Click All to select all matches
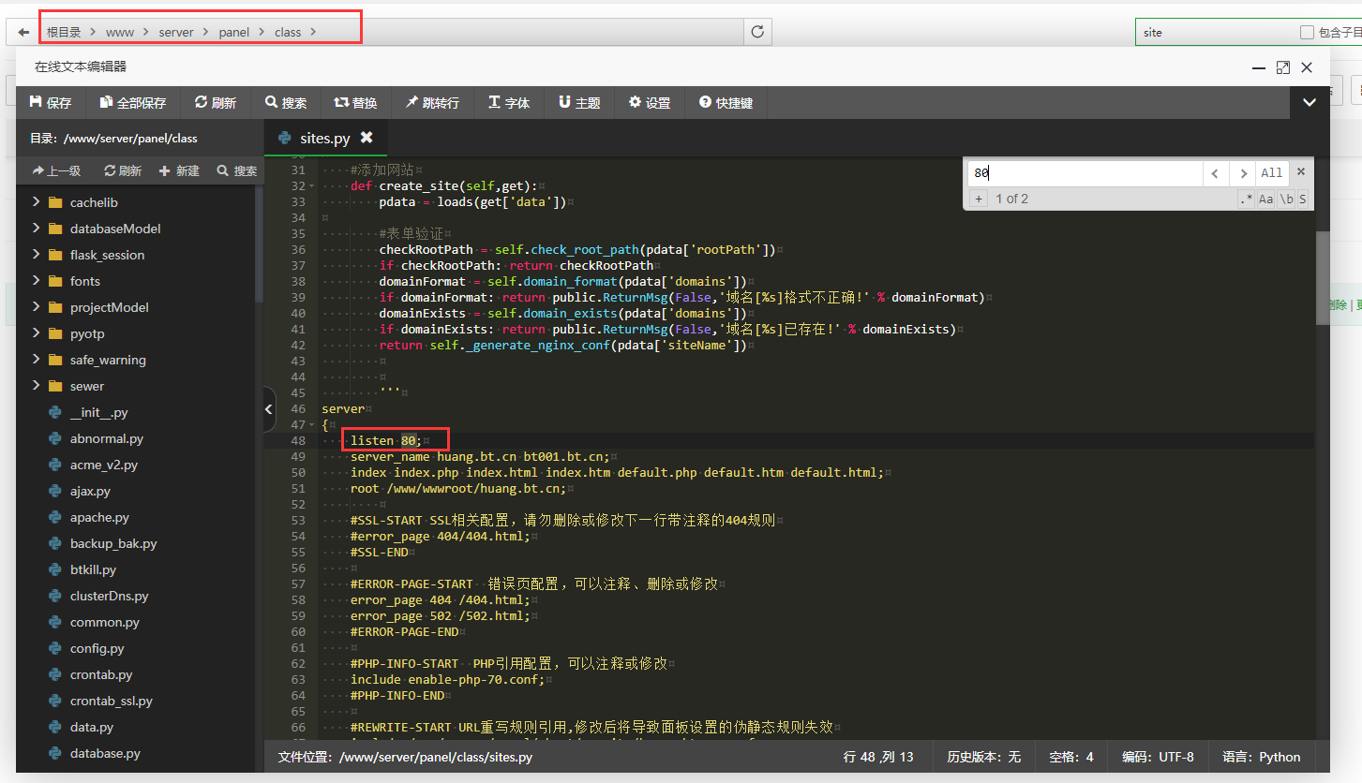The width and height of the screenshot is (1362, 783). click(1271, 173)
